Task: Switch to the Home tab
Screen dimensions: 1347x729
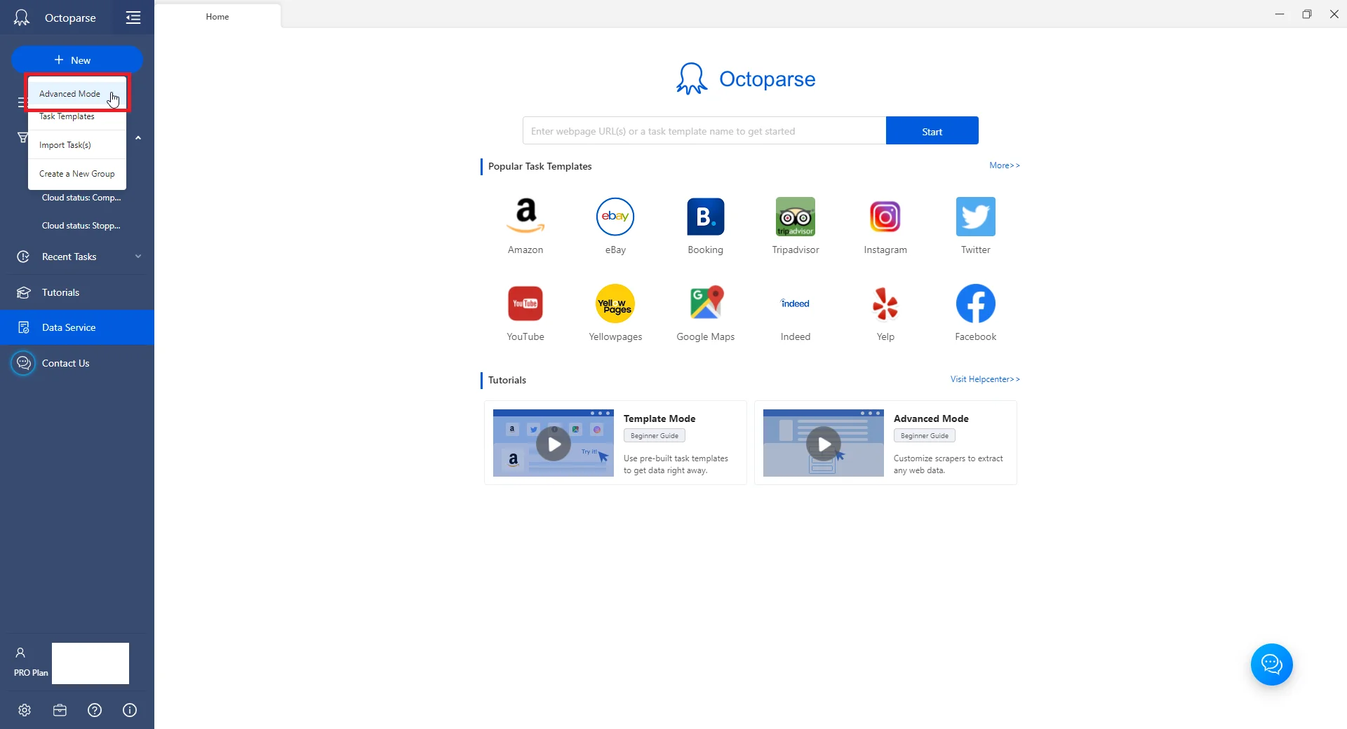Action: [217, 16]
